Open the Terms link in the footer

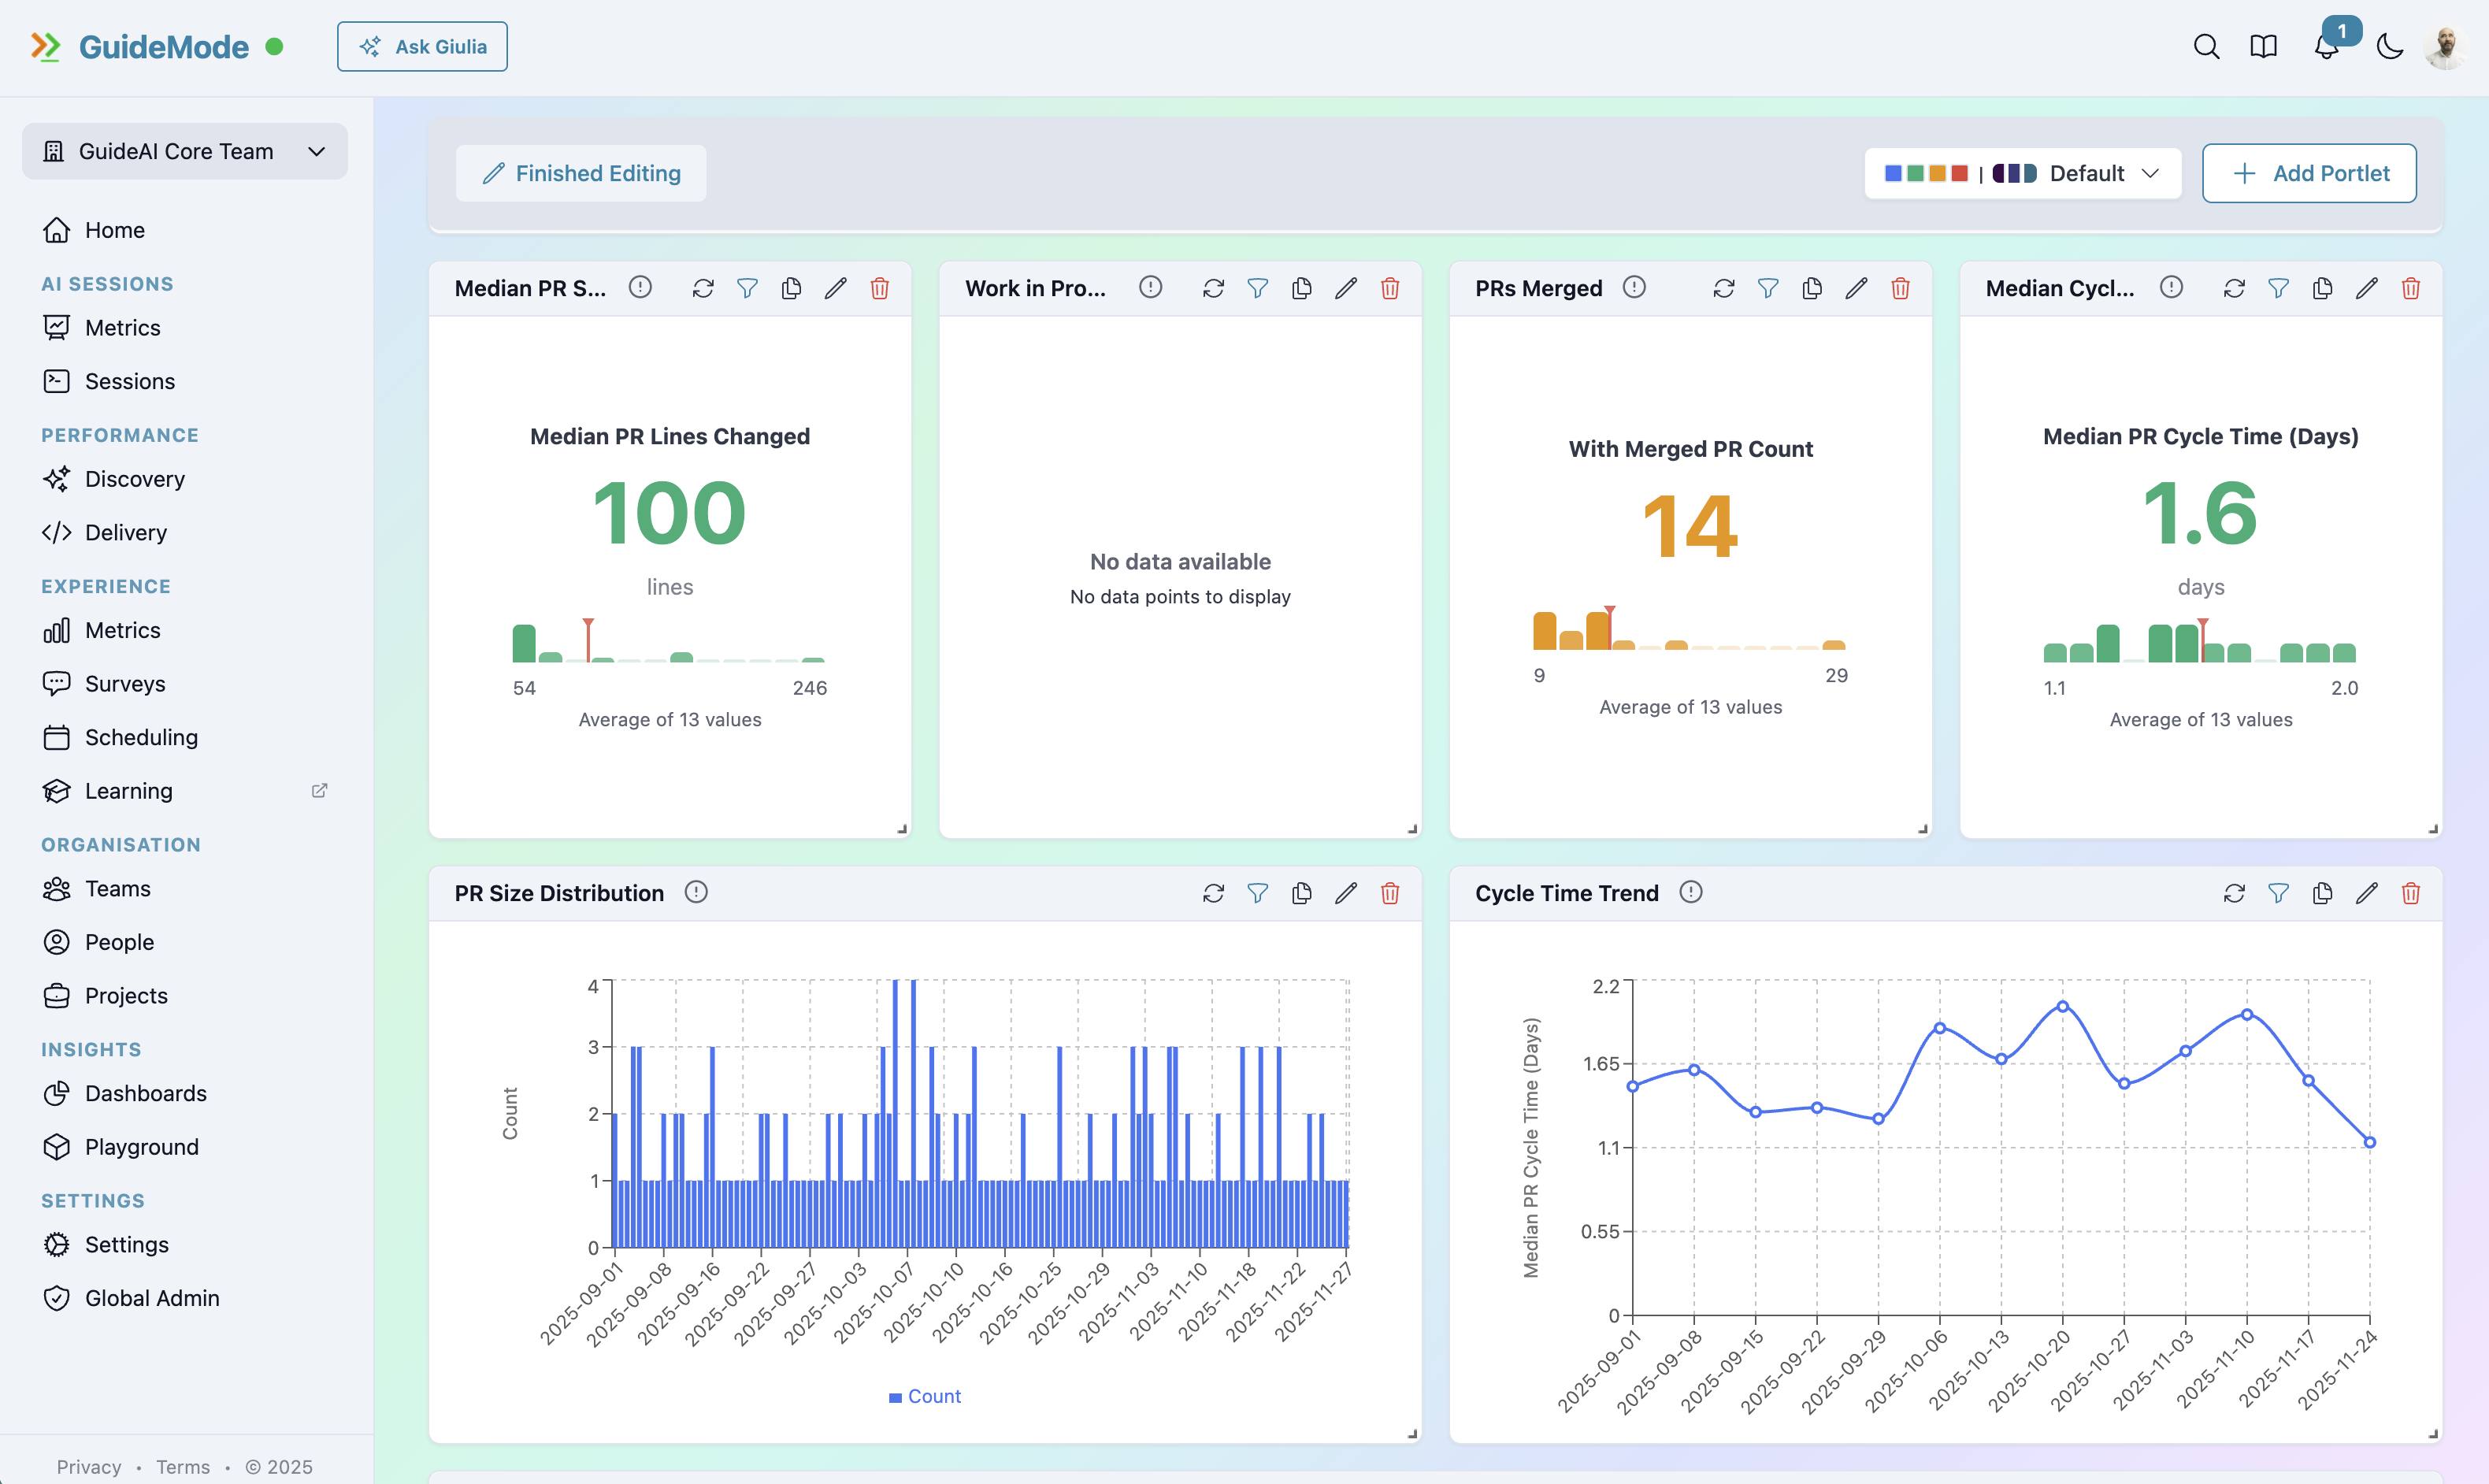(x=182, y=1466)
